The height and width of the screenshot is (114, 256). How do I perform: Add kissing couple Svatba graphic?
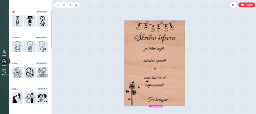(x=42, y=98)
